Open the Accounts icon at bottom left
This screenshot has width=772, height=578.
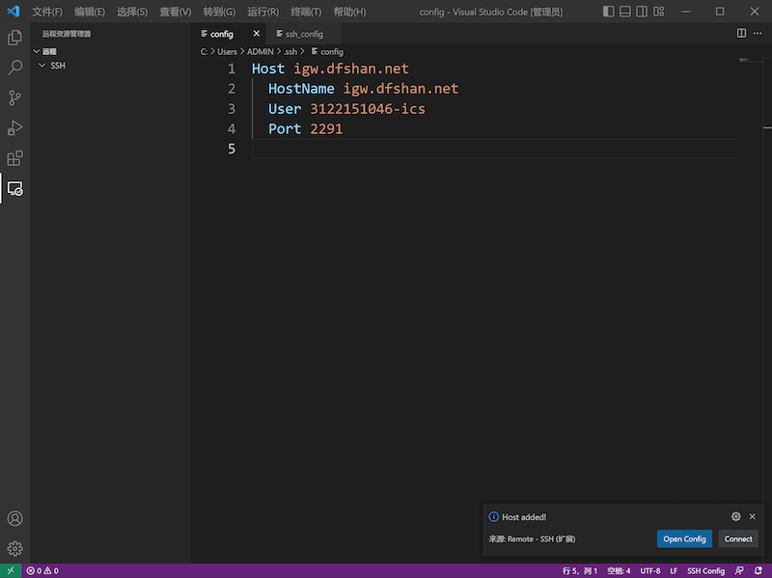(14, 517)
